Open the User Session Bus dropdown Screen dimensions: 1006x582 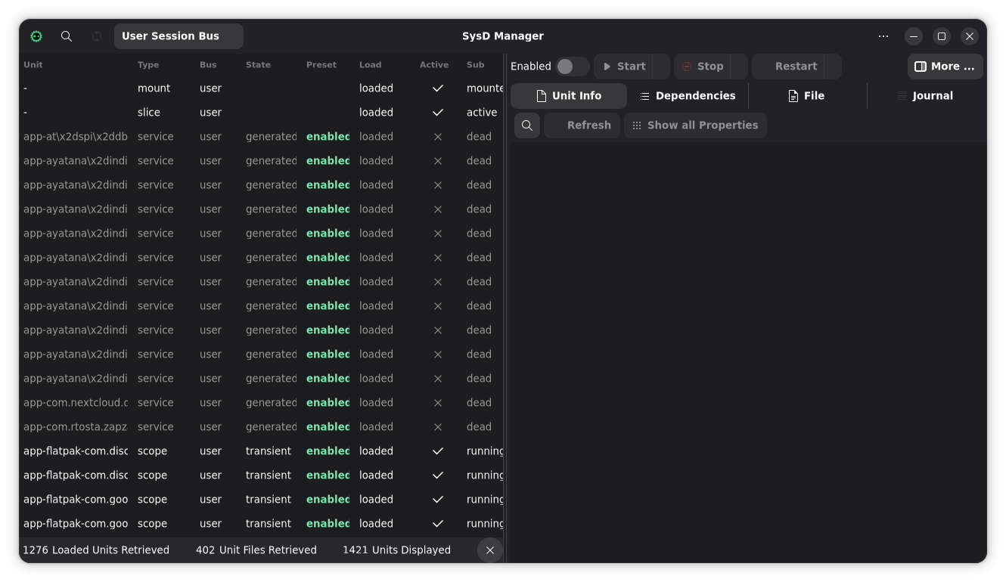179,36
